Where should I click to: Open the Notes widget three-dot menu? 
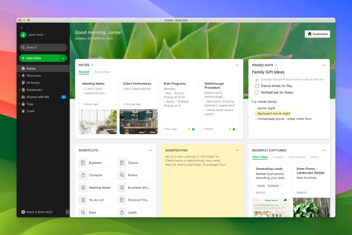tap(237, 65)
